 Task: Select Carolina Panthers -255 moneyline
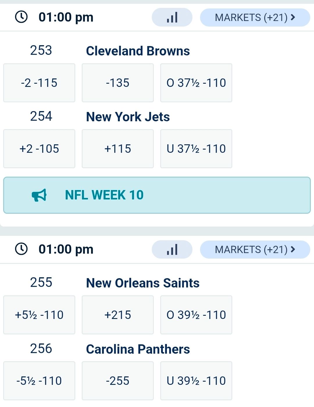tap(118, 381)
